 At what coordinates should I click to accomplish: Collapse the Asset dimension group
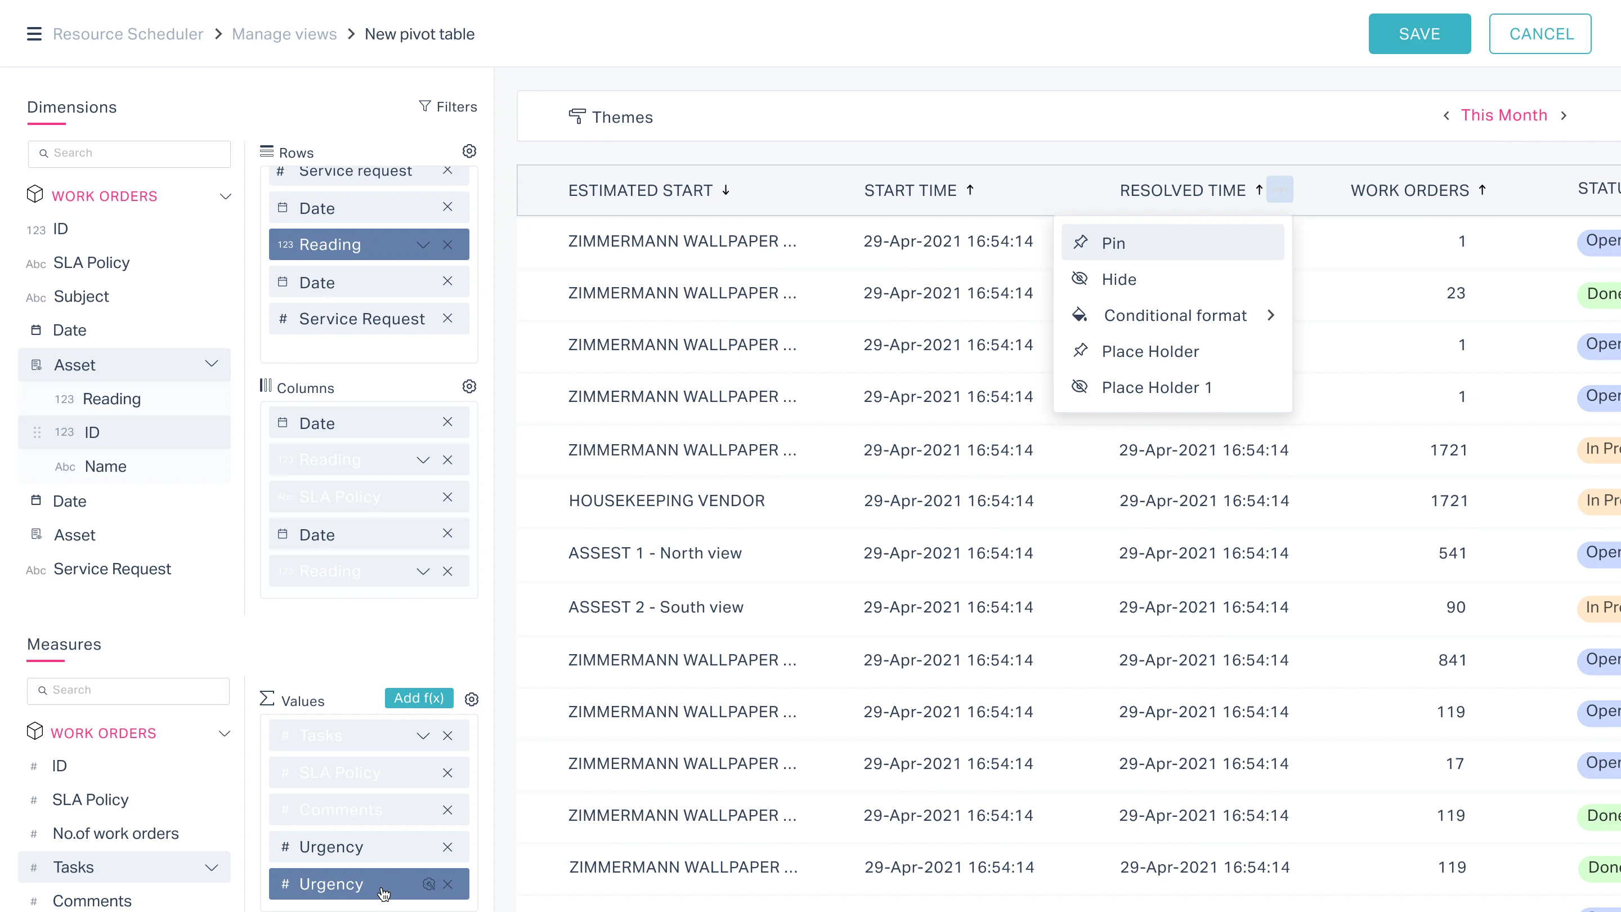[x=212, y=364]
